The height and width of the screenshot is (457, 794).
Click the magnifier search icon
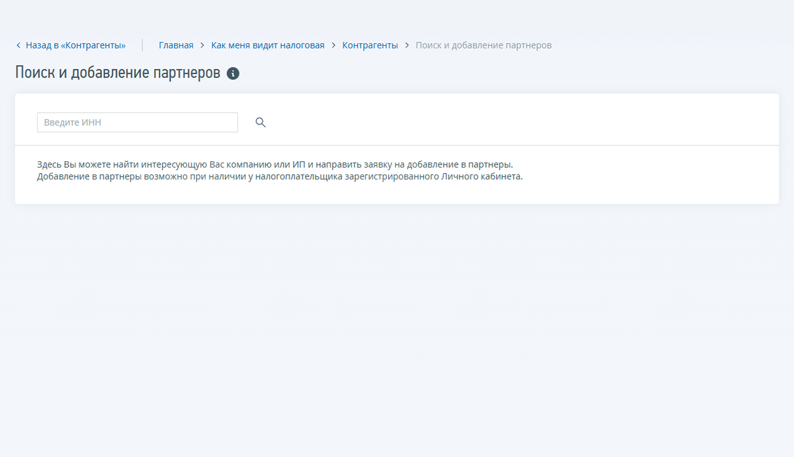pyautogui.click(x=260, y=123)
